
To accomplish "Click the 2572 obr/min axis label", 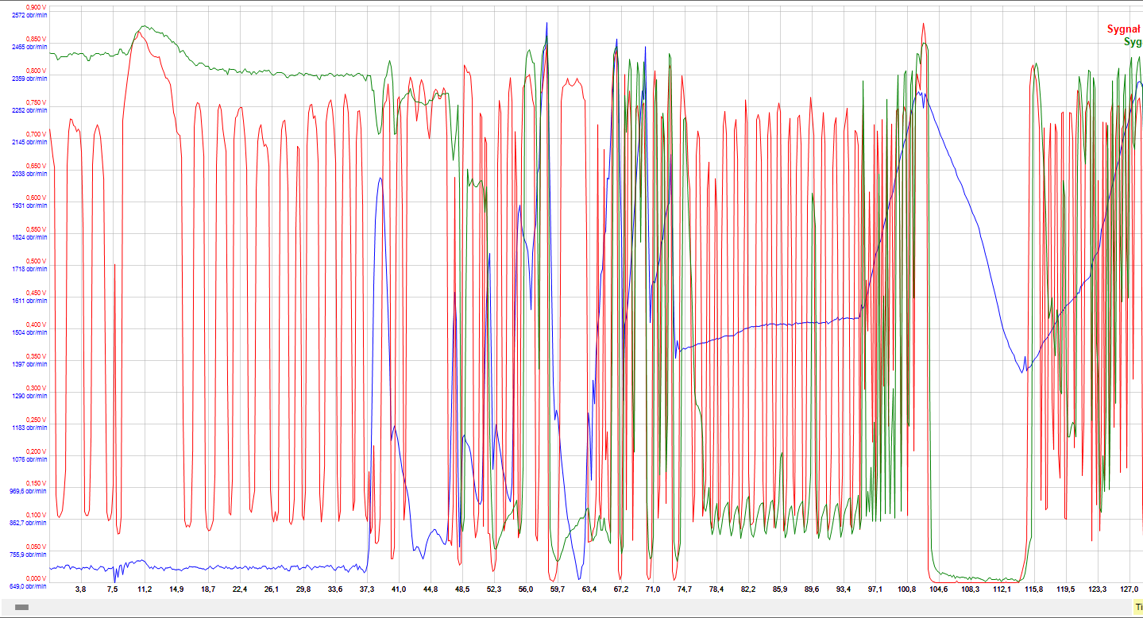I will tap(29, 15).
